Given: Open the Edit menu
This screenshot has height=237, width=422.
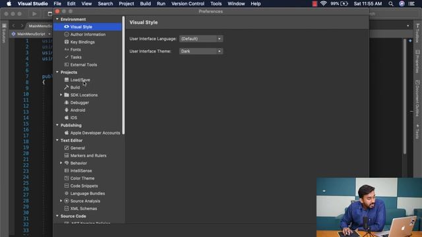Looking at the screenshot, I should [71, 4].
